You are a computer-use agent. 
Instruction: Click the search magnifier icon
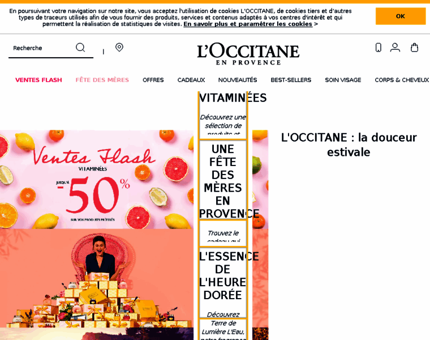80,47
